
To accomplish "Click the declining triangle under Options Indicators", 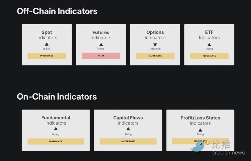I will [155, 45].
